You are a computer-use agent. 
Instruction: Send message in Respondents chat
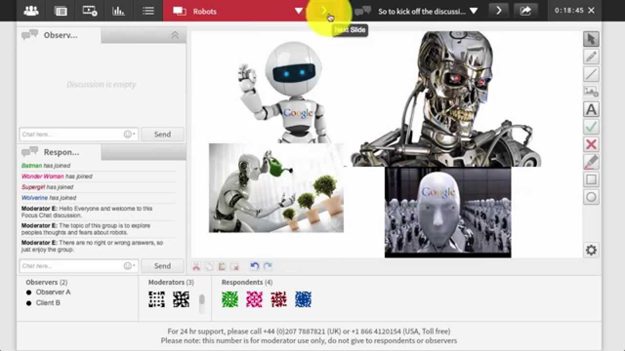point(163,266)
